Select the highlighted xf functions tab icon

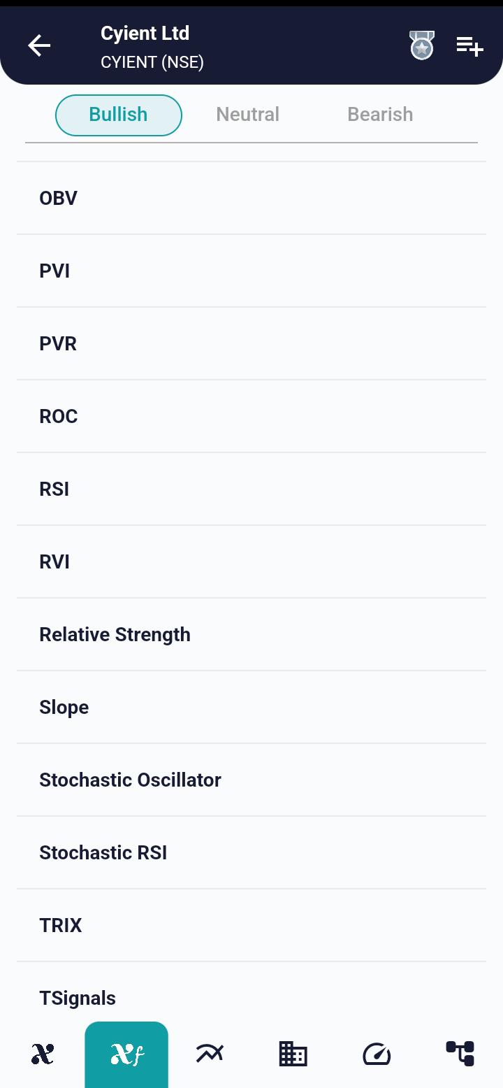[x=126, y=1054]
